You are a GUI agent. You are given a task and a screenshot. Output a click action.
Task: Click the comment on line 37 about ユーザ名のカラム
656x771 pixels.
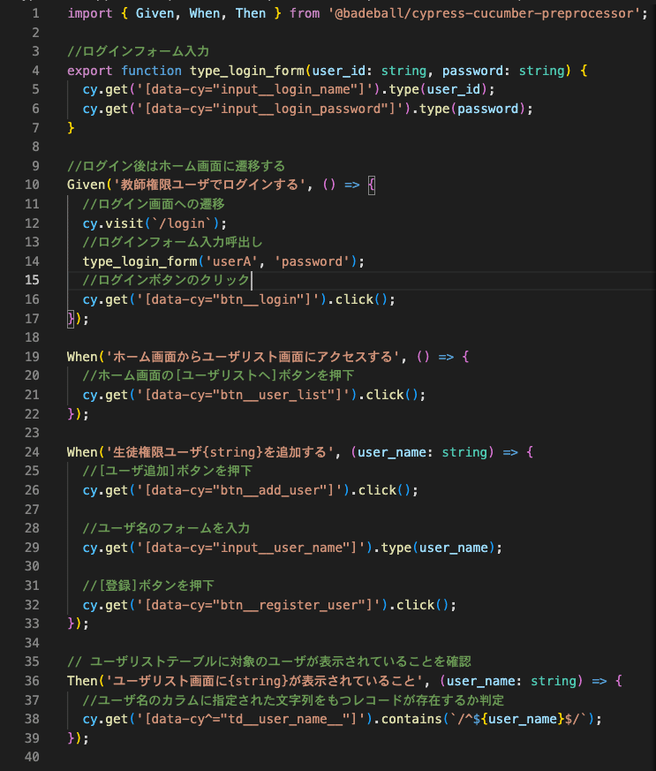(x=293, y=700)
